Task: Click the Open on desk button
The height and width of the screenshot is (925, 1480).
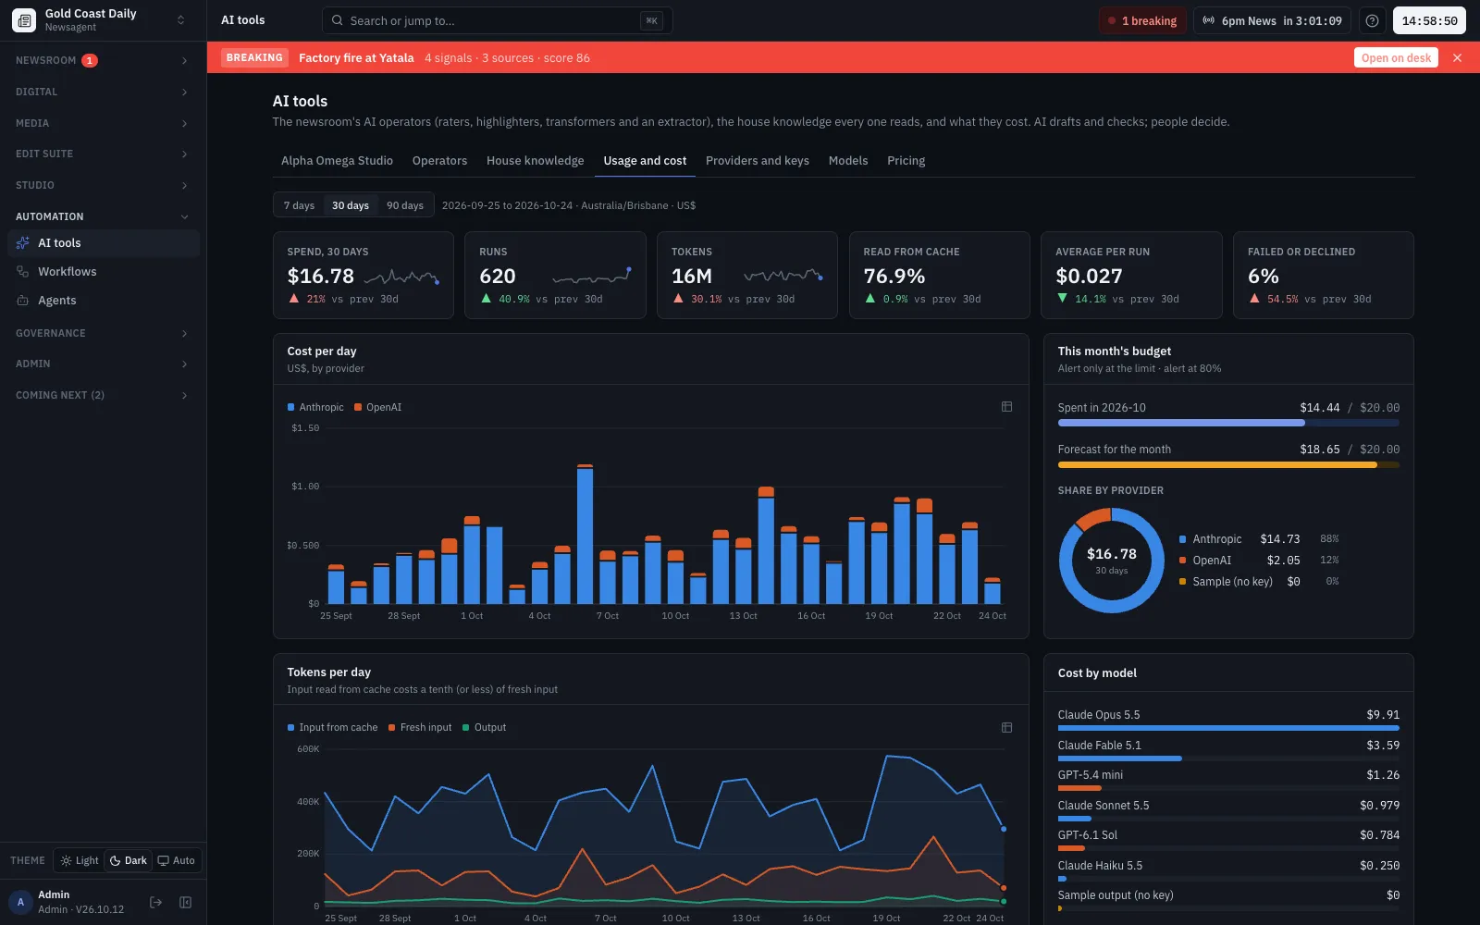Action: pyautogui.click(x=1396, y=57)
